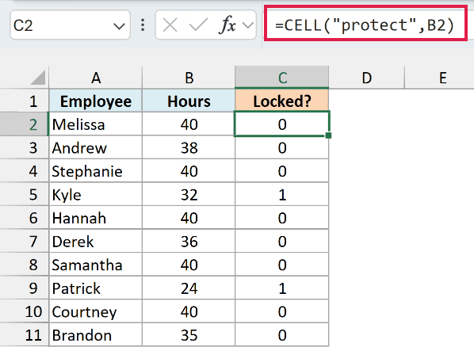Select row 5 header
The height and width of the screenshot is (347, 474).
[25, 194]
